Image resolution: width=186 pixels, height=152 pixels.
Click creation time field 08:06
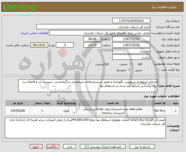coord(92,39)
